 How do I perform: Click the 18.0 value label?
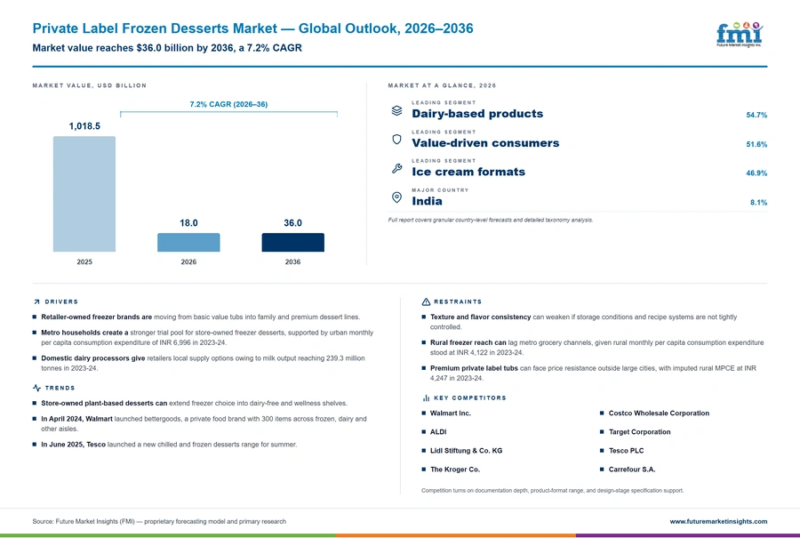(188, 223)
